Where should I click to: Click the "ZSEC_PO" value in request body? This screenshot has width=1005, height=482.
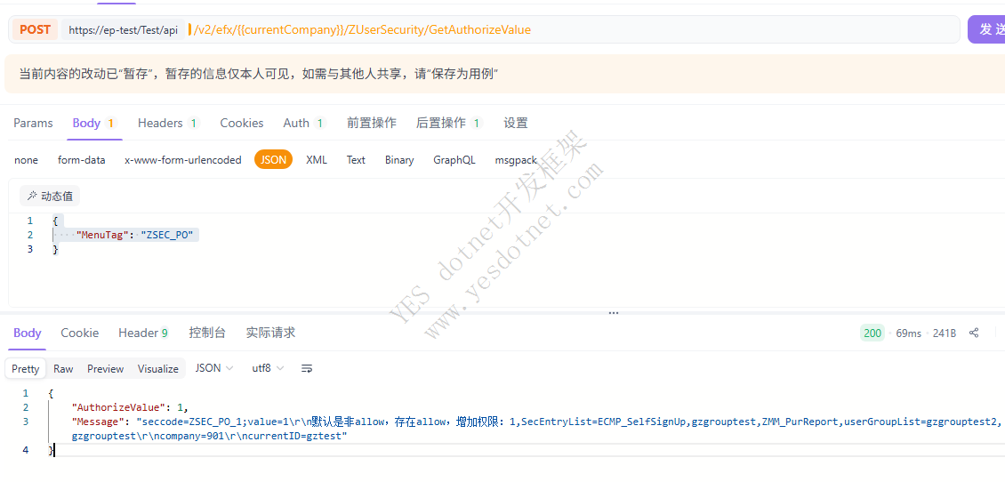(x=166, y=235)
